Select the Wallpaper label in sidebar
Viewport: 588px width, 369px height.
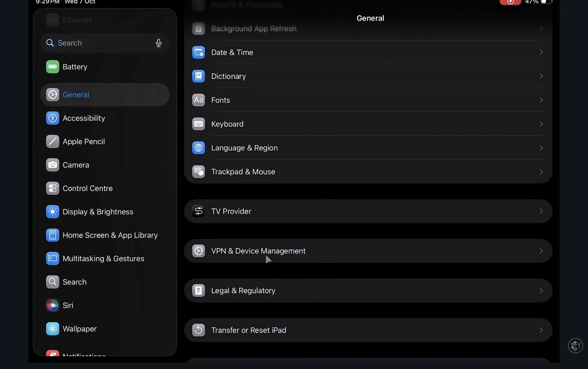[80, 329]
